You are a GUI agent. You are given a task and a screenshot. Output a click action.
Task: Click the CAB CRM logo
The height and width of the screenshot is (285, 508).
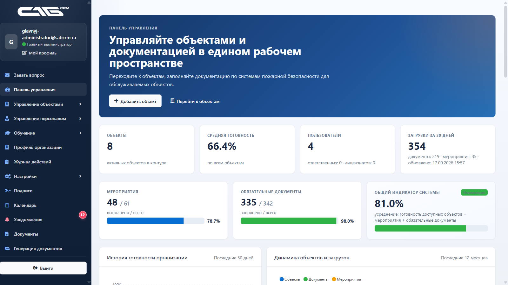click(43, 11)
